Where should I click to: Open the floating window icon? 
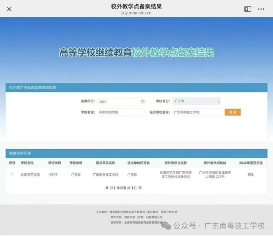248,9
